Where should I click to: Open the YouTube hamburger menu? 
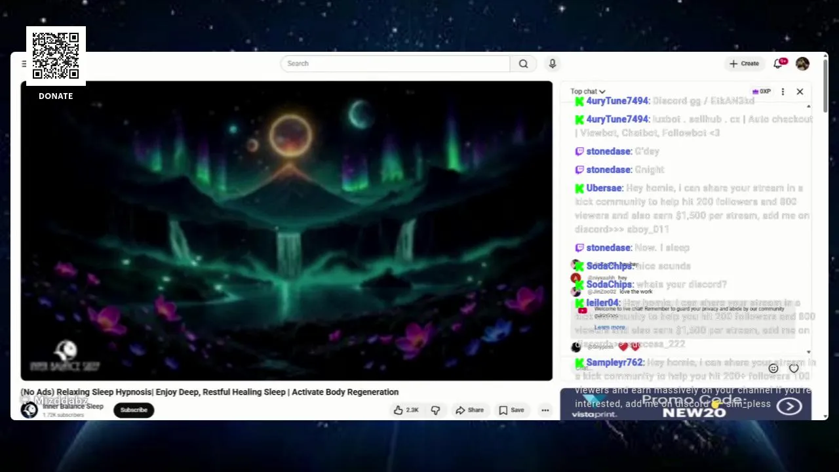24,64
